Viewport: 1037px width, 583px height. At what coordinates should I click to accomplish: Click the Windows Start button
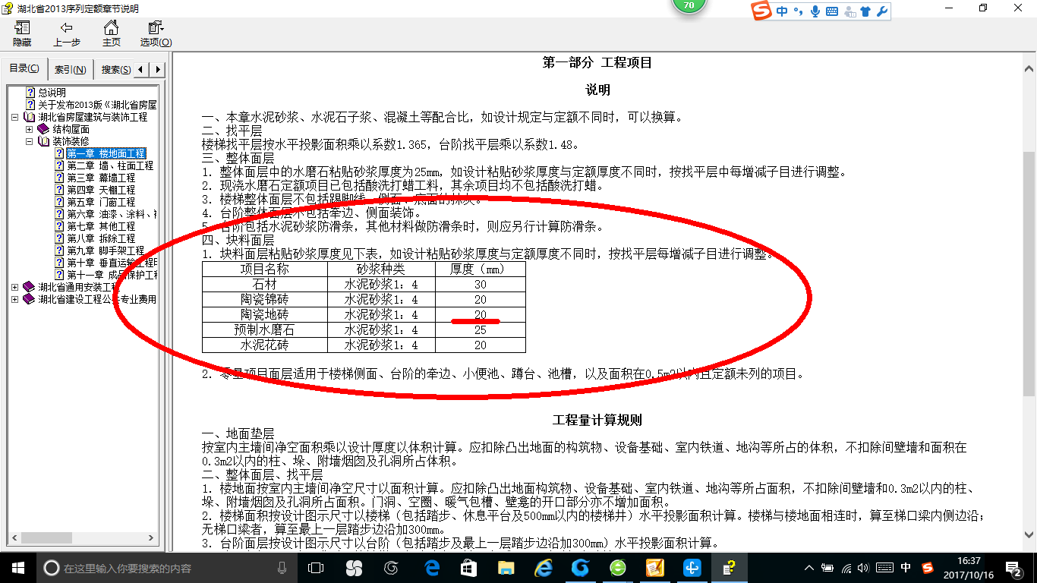pyautogui.click(x=18, y=567)
